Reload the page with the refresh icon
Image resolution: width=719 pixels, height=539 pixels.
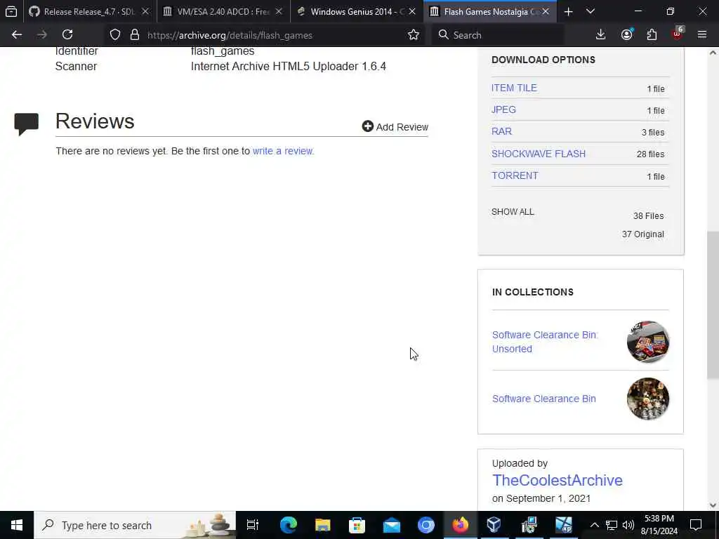pos(67,34)
